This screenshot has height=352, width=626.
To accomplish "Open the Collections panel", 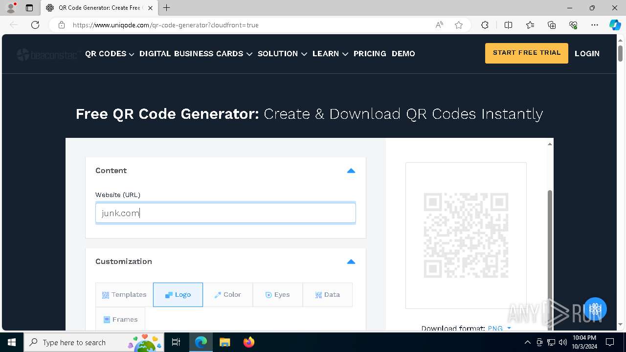I will (x=552, y=25).
